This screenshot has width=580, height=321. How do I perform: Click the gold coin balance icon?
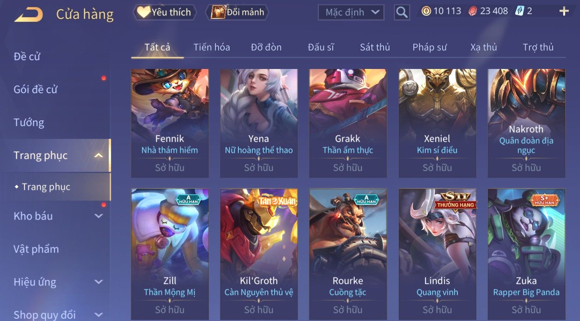(426, 11)
